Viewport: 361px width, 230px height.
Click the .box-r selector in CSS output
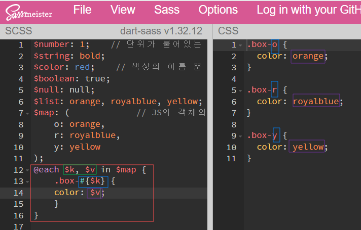262,90
